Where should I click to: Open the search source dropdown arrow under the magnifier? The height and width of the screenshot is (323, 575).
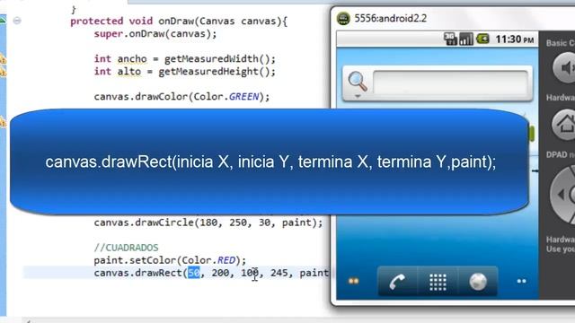tap(358, 96)
